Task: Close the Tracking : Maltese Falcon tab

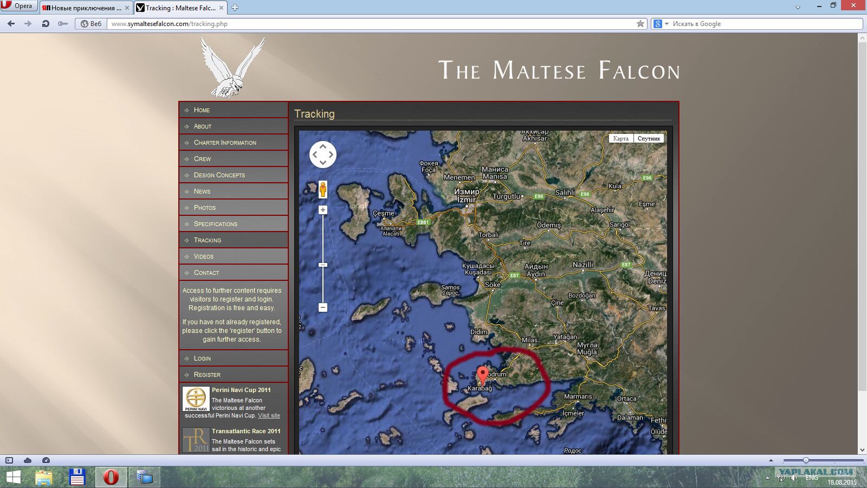Action: coord(222,8)
